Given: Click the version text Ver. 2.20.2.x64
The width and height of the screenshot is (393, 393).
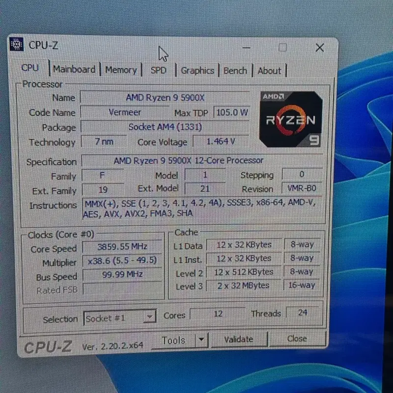Looking at the screenshot, I should [x=113, y=346].
